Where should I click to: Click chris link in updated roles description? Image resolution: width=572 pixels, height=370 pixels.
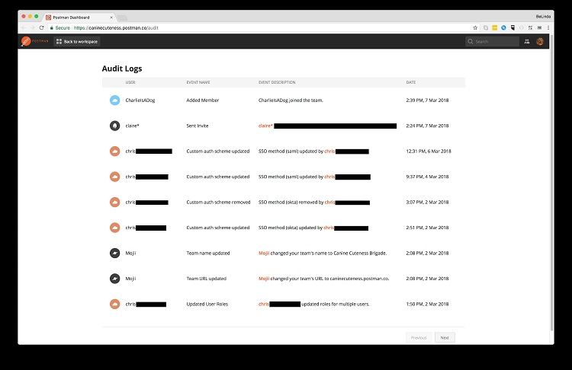click(x=263, y=304)
